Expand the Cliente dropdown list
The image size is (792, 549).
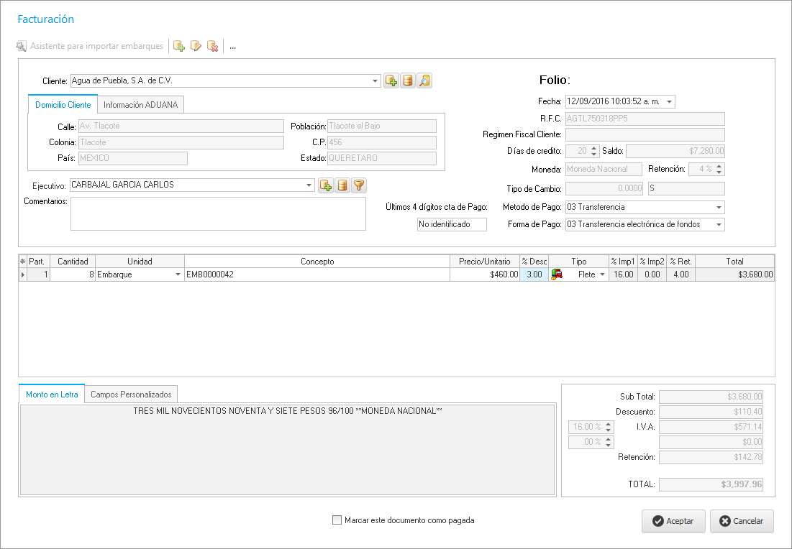click(375, 81)
